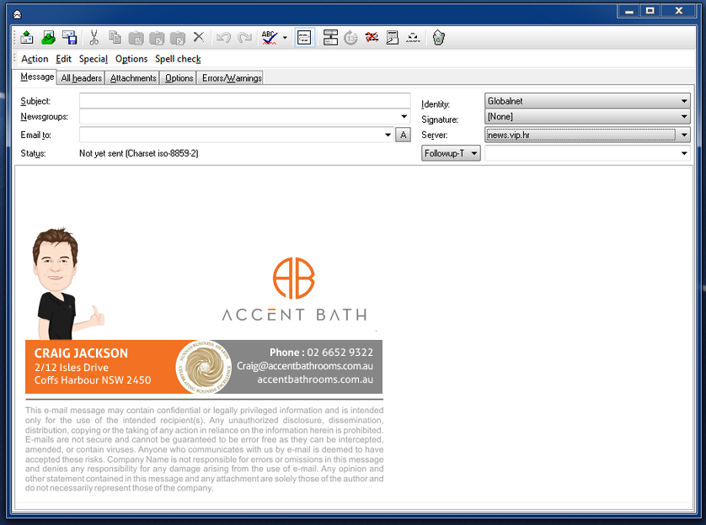Open the Identity dropdown showing Globalnet
The height and width of the screenshot is (525, 706).
[587, 101]
